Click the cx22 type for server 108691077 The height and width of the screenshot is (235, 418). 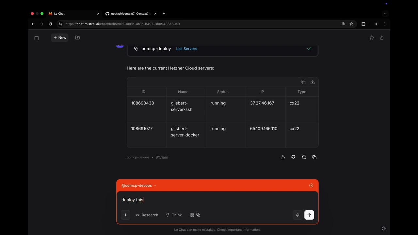[295, 129]
